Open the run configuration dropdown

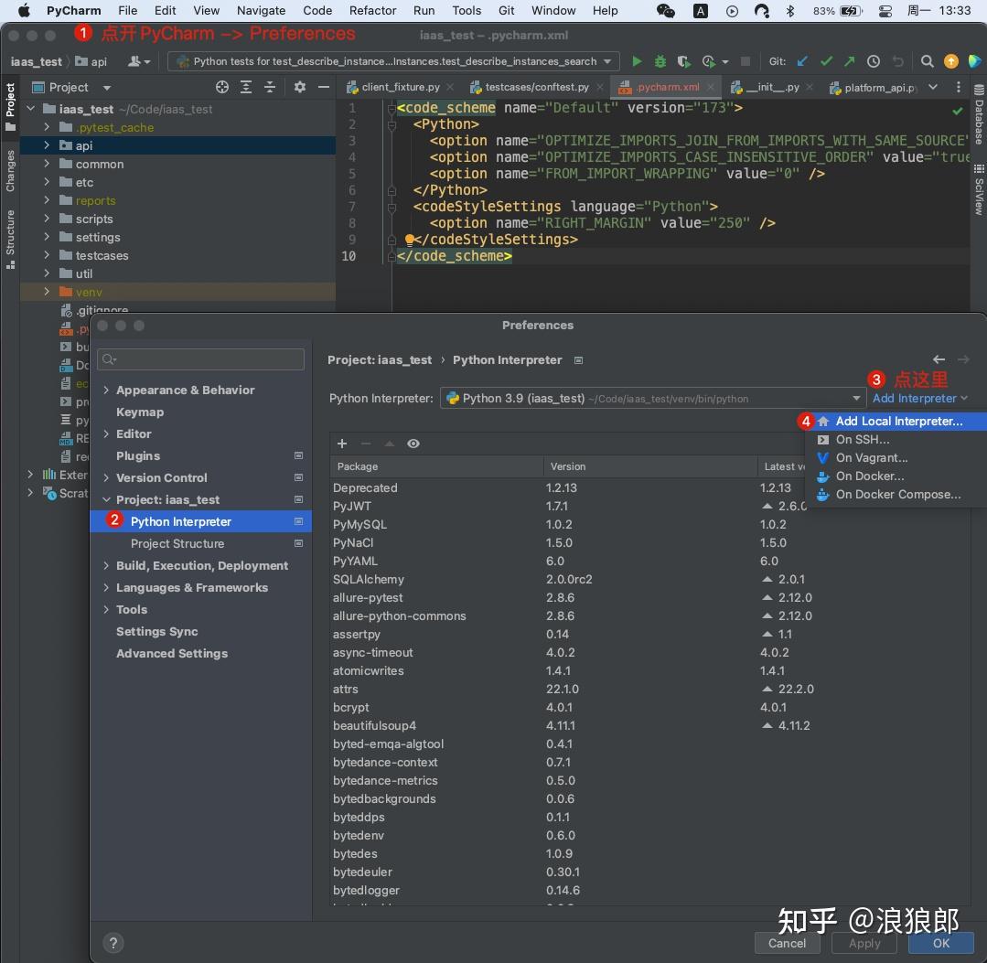point(394,61)
